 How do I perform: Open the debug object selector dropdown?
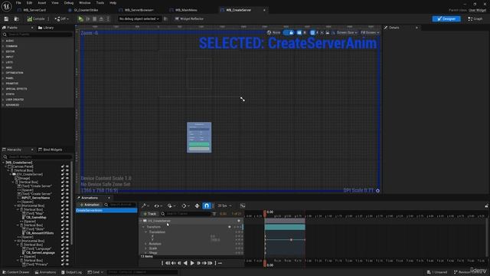[x=139, y=19]
